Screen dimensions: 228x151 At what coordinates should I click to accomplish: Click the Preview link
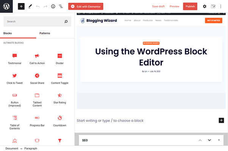[174, 6]
